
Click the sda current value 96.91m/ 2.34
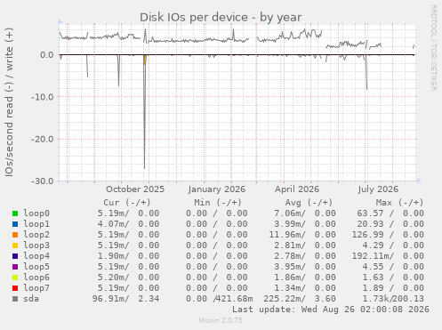click(125, 299)
